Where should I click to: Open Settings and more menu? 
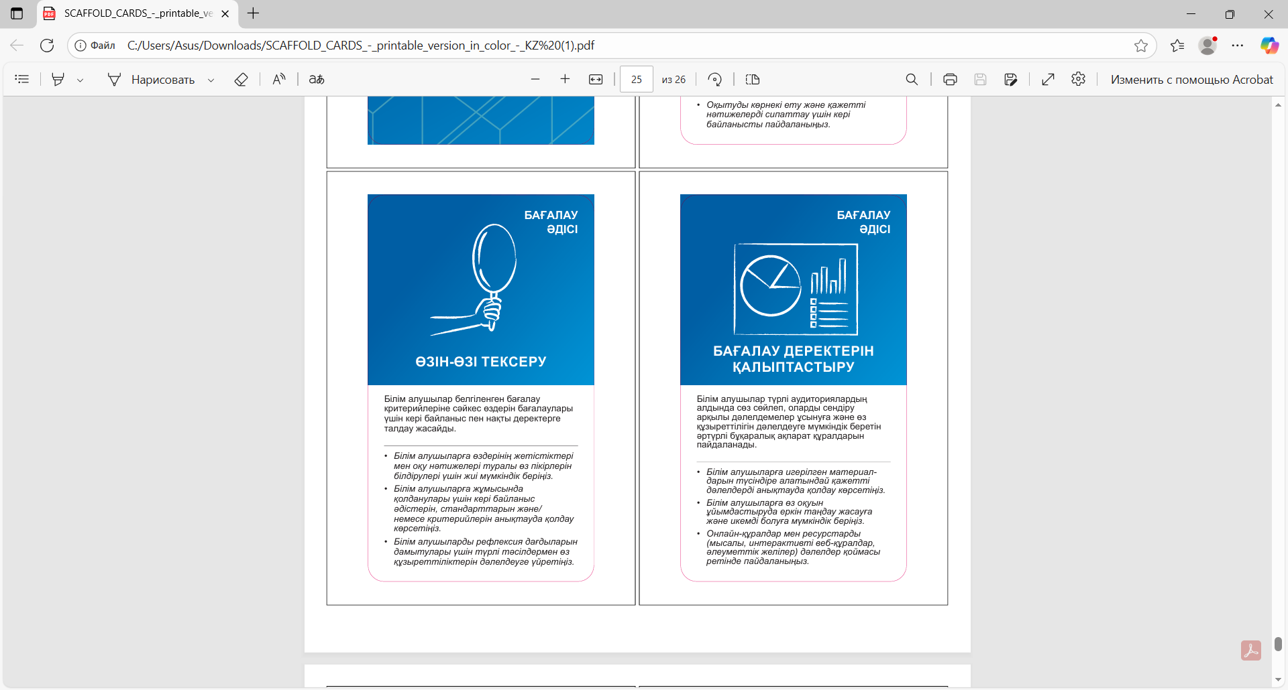click(x=1238, y=46)
